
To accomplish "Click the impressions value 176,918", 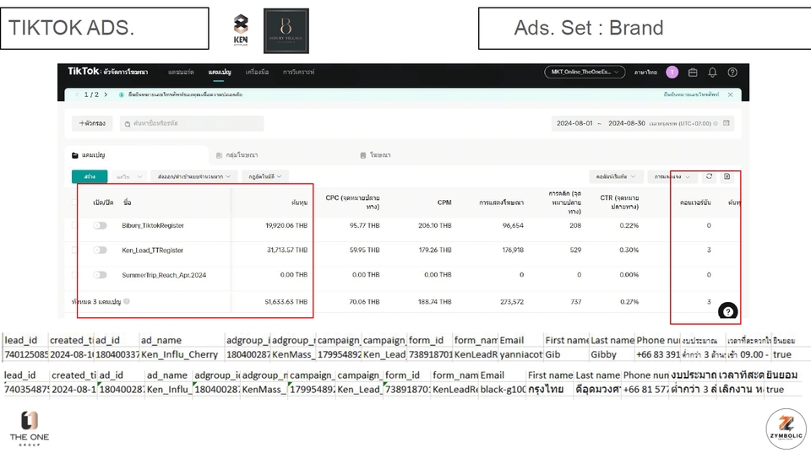I will coord(513,250).
